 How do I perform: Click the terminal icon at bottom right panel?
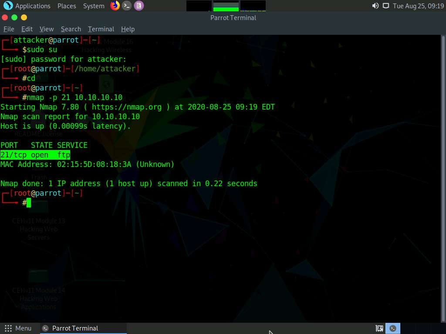393,329
